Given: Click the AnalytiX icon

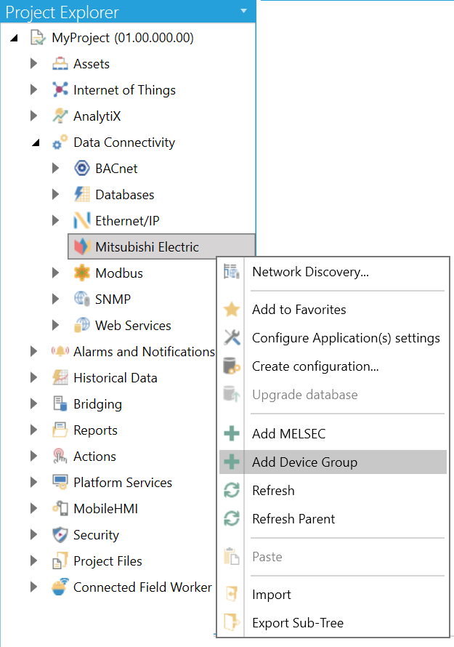Looking at the screenshot, I should tap(60, 116).
